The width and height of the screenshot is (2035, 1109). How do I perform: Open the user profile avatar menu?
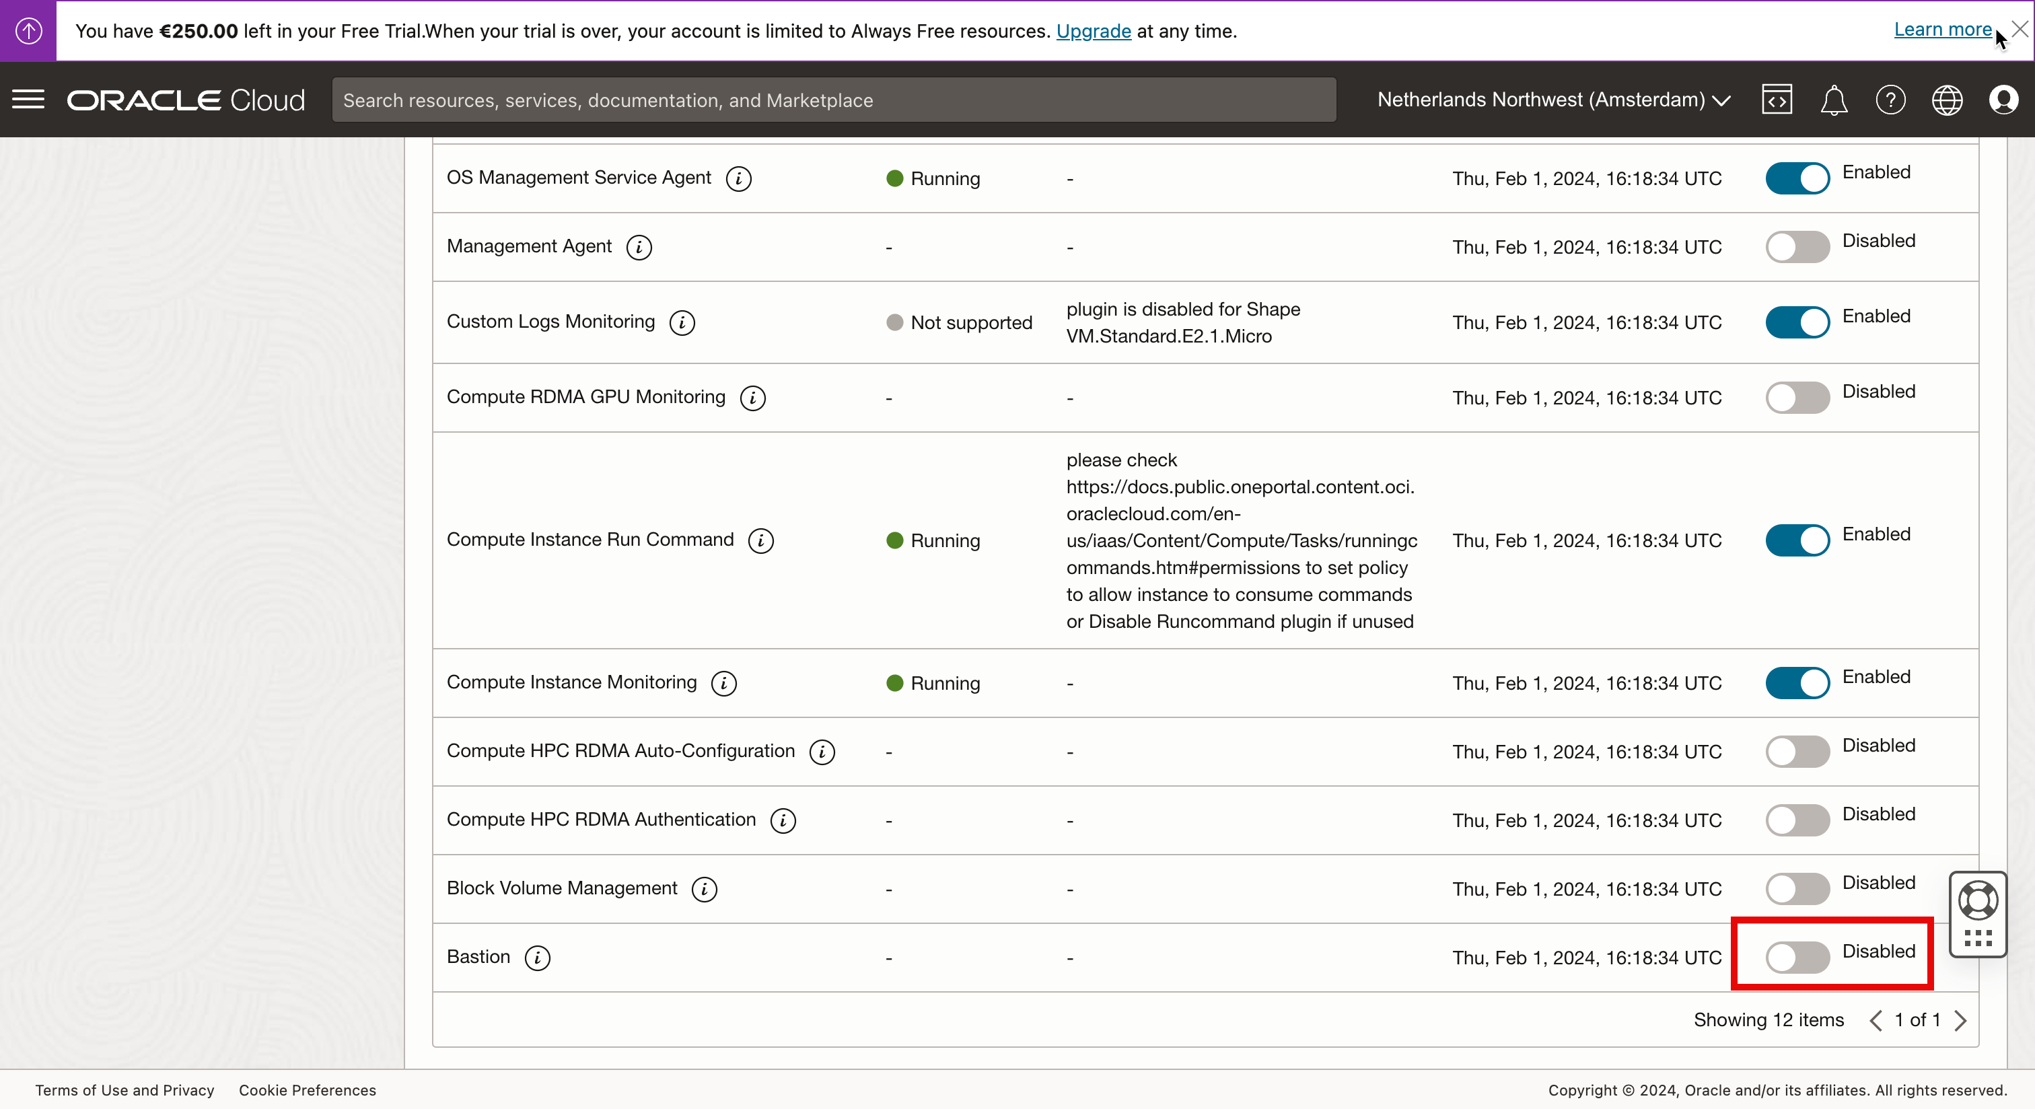coord(2003,100)
